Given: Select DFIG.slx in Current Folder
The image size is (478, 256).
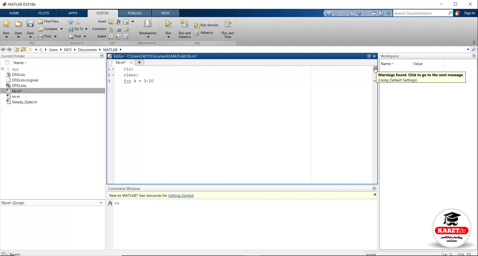Looking at the screenshot, I should point(19,75).
